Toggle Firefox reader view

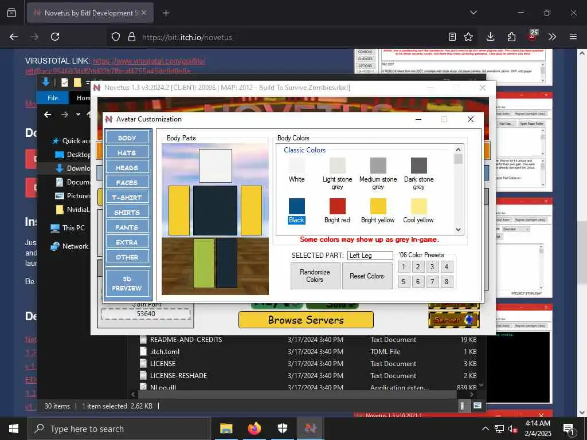tap(452, 37)
